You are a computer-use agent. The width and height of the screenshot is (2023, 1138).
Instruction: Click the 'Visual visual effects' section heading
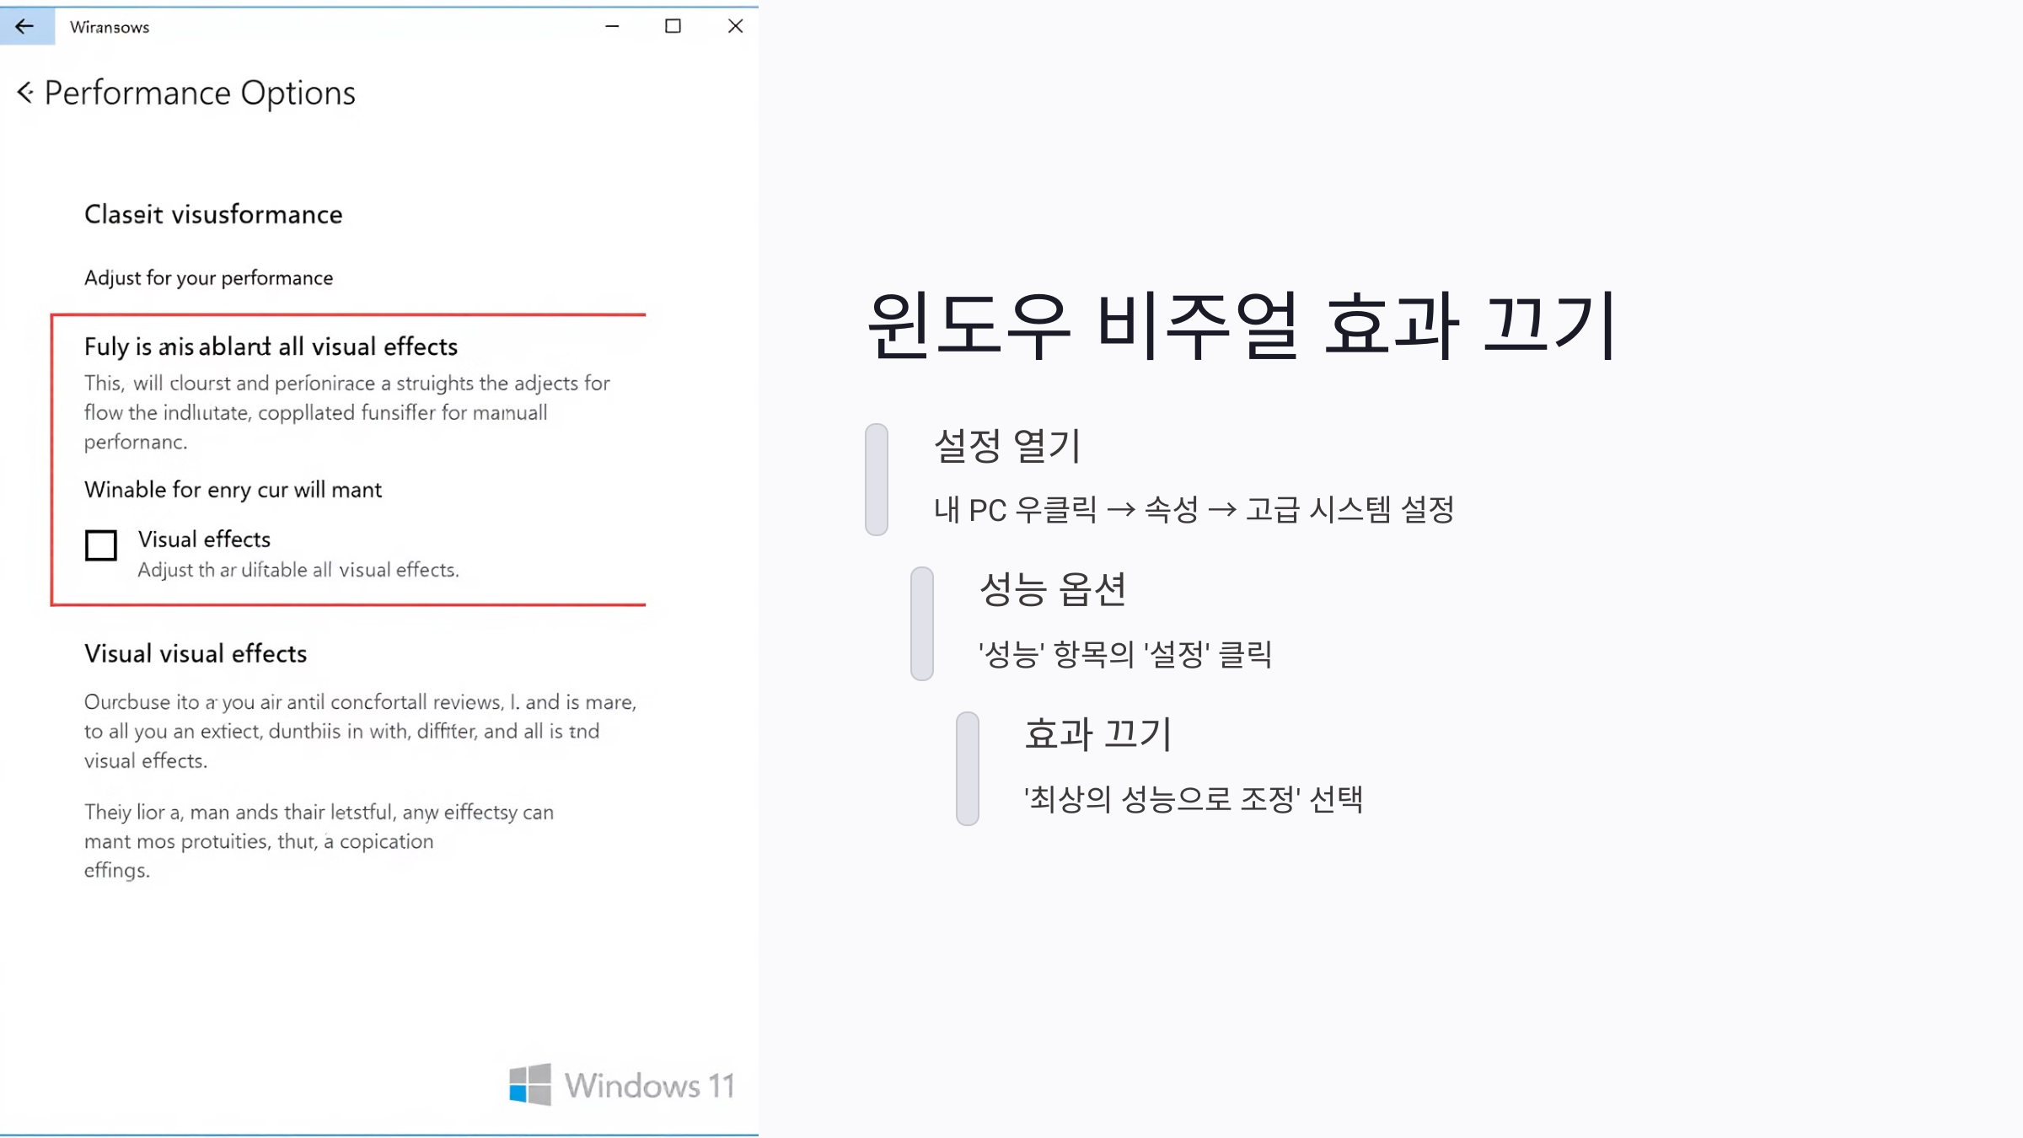coord(196,653)
